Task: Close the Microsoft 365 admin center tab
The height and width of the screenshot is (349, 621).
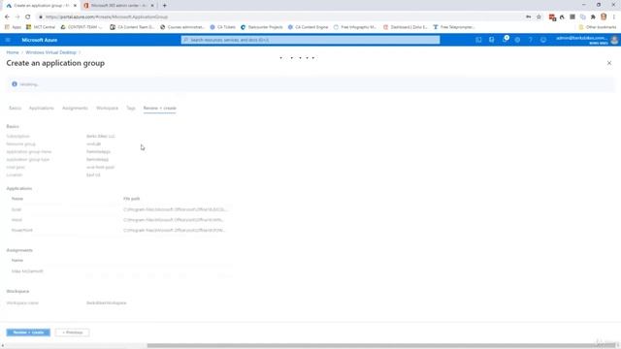Action: pos(152,6)
